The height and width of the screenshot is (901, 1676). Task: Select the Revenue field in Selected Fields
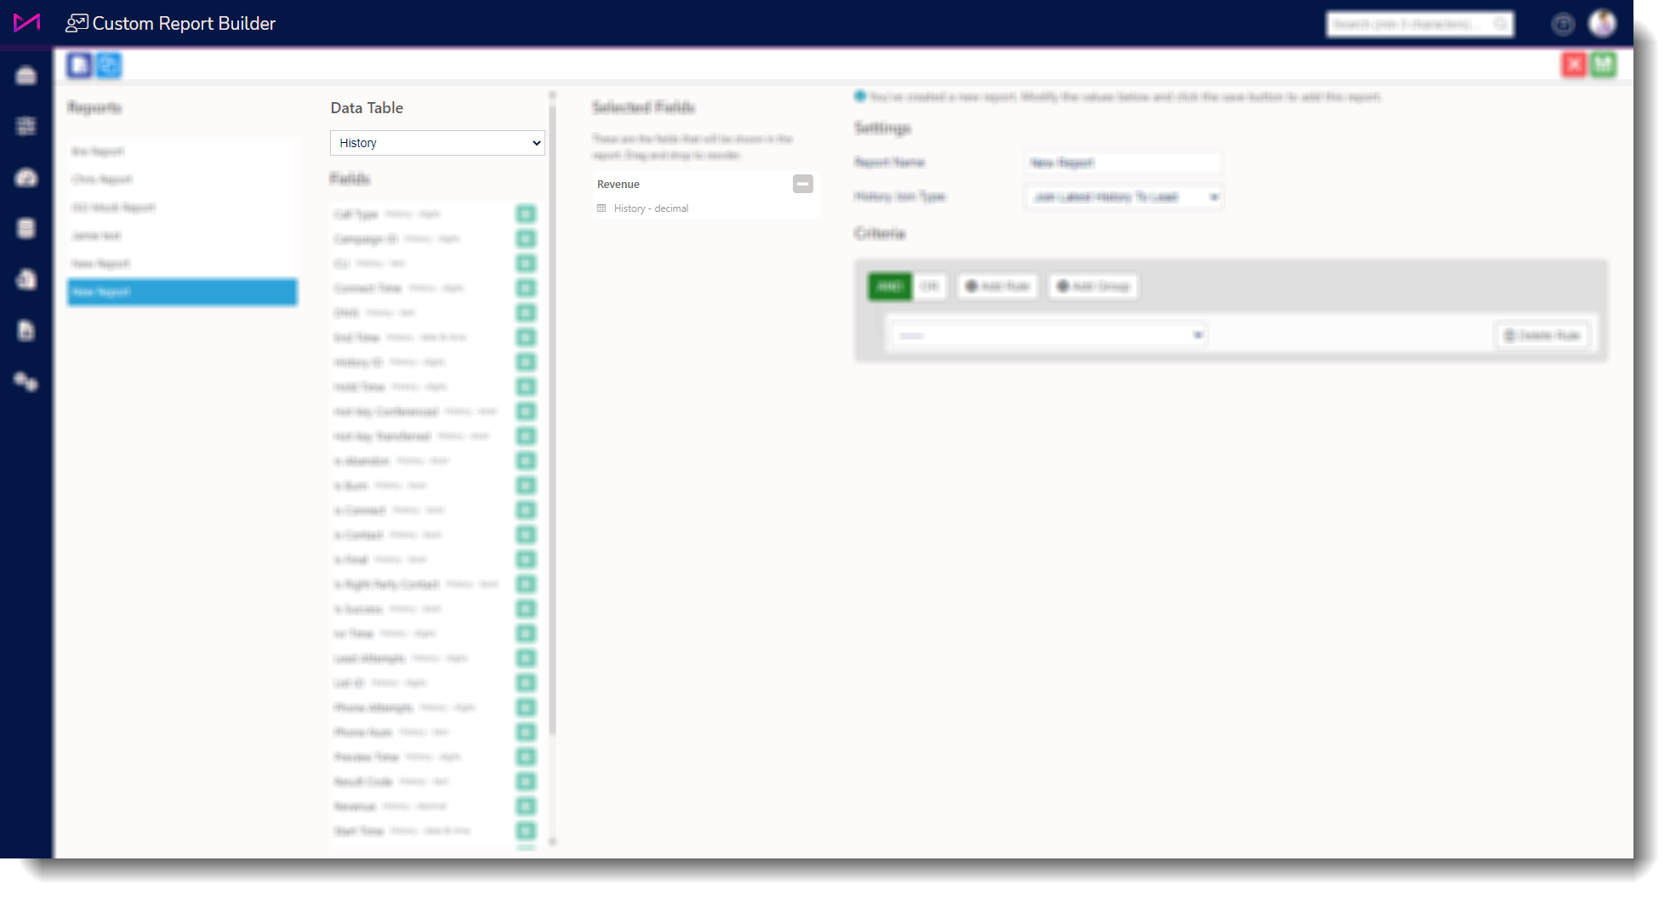point(706,196)
